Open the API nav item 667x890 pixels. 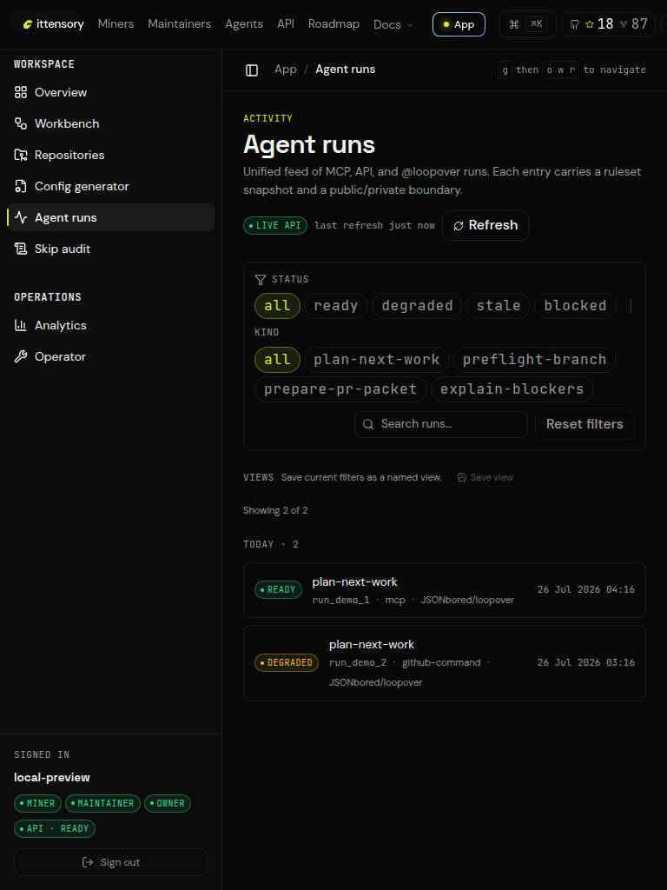click(285, 23)
